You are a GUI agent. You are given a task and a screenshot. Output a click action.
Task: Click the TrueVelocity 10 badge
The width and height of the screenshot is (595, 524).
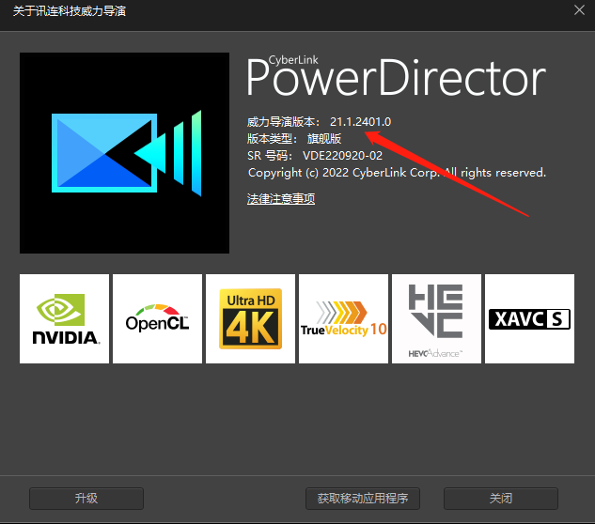[343, 318]
